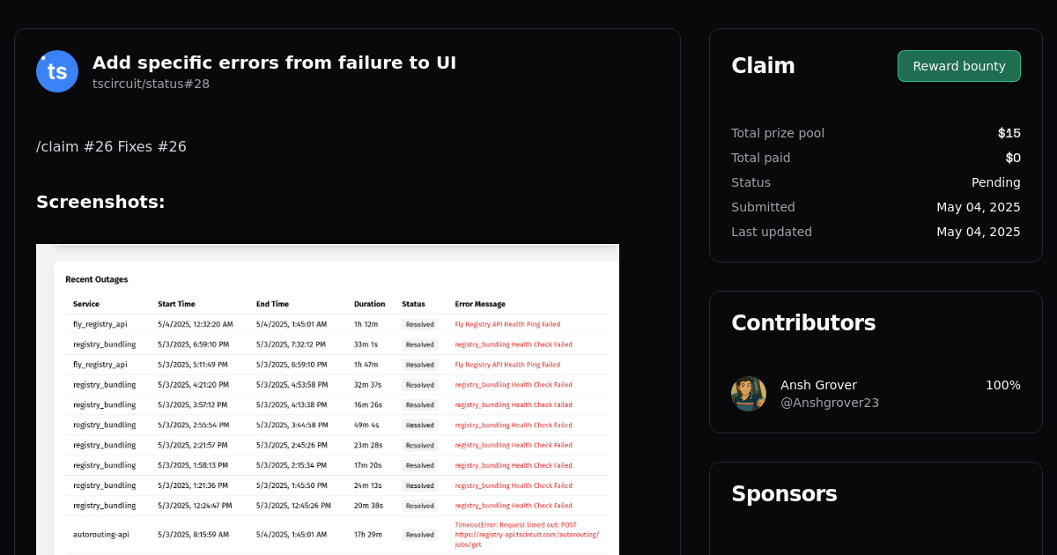Click the May 04, 2025 submitted date

coord(979,207)
